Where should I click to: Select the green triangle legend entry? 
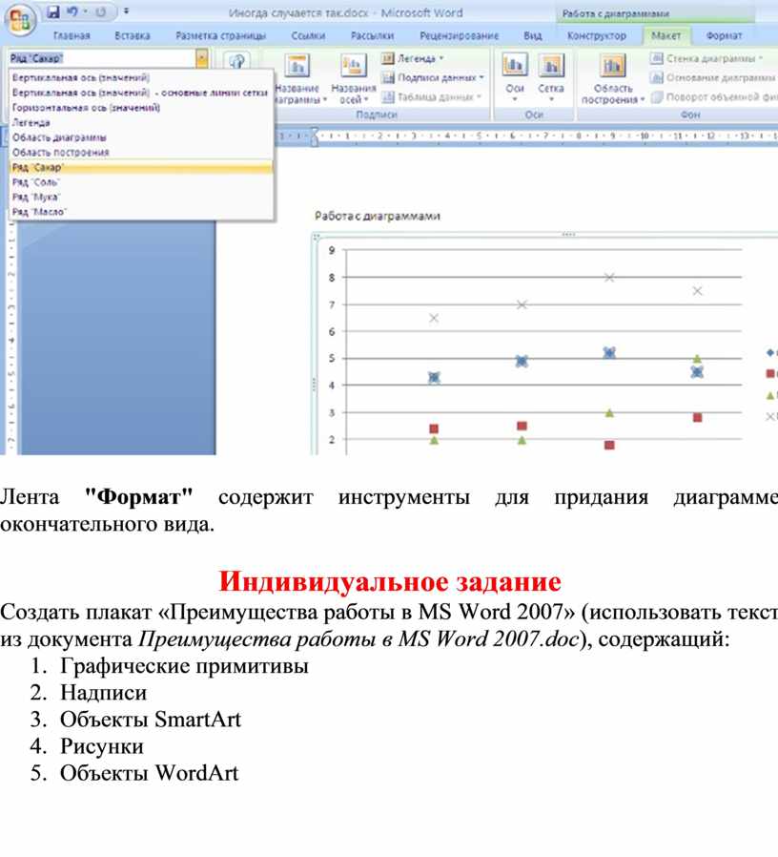770,395
